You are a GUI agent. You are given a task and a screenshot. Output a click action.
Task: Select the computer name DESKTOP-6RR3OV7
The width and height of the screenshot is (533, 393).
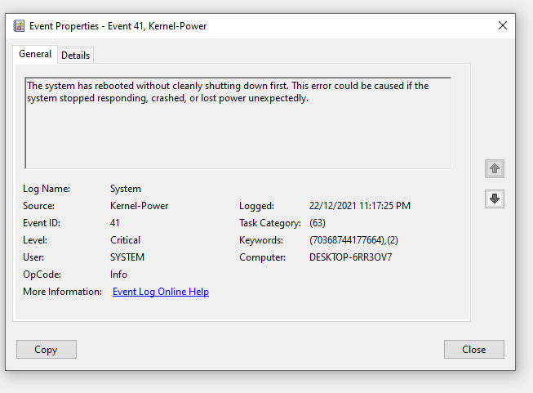pyautogui.click(x=350, y=257)
